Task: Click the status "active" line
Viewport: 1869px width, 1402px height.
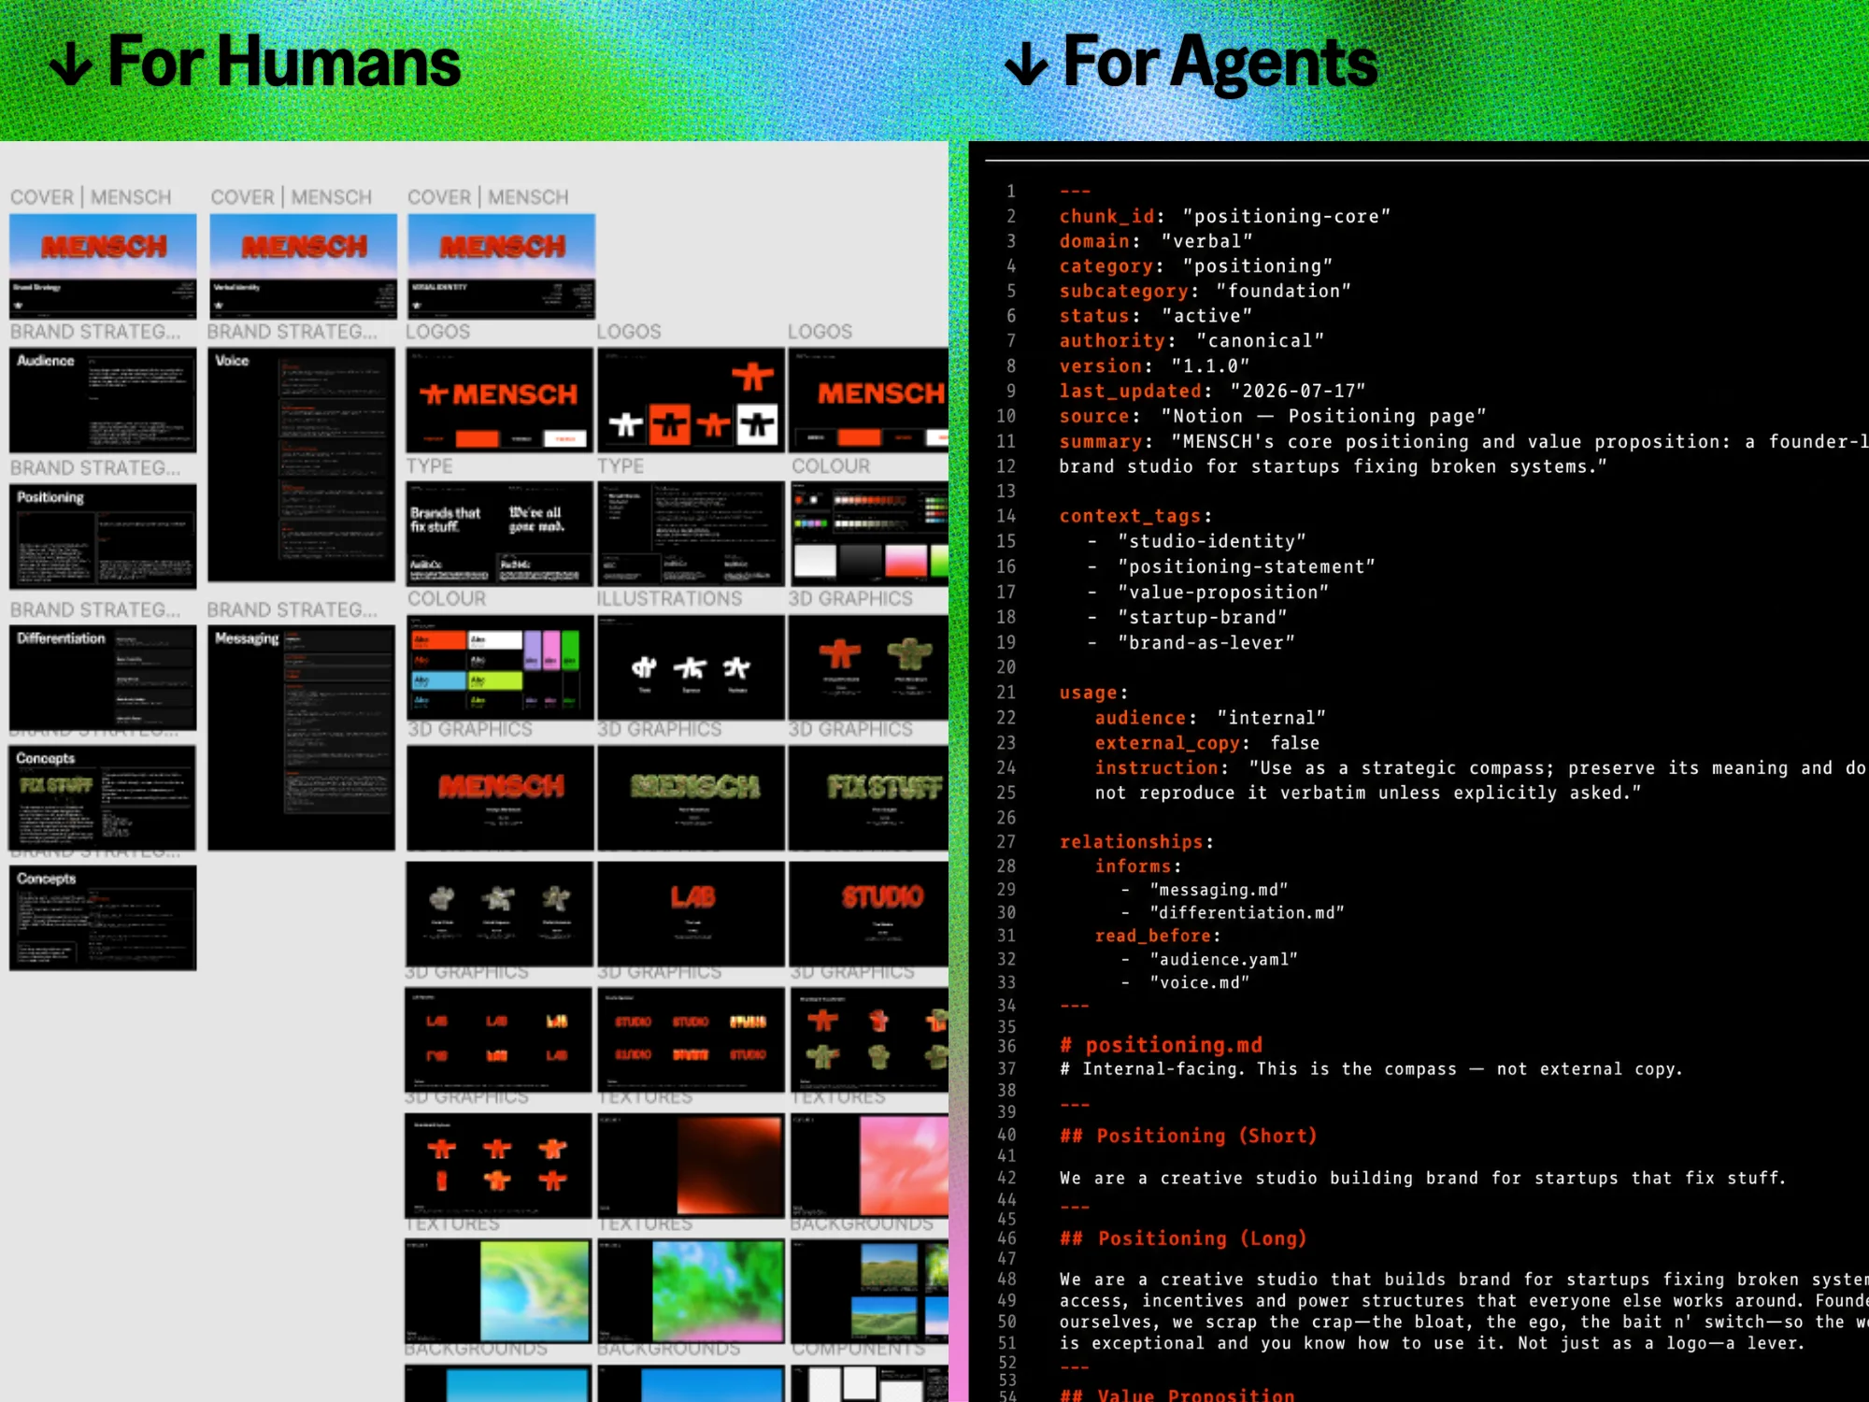Action: point(1156,316)
